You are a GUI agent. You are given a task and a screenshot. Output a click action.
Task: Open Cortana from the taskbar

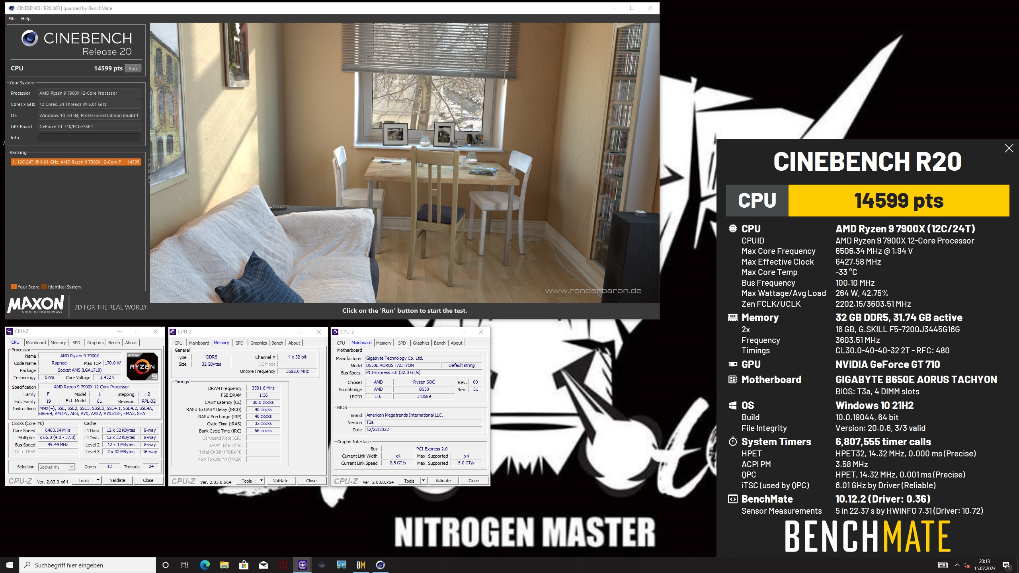[166, 565]
